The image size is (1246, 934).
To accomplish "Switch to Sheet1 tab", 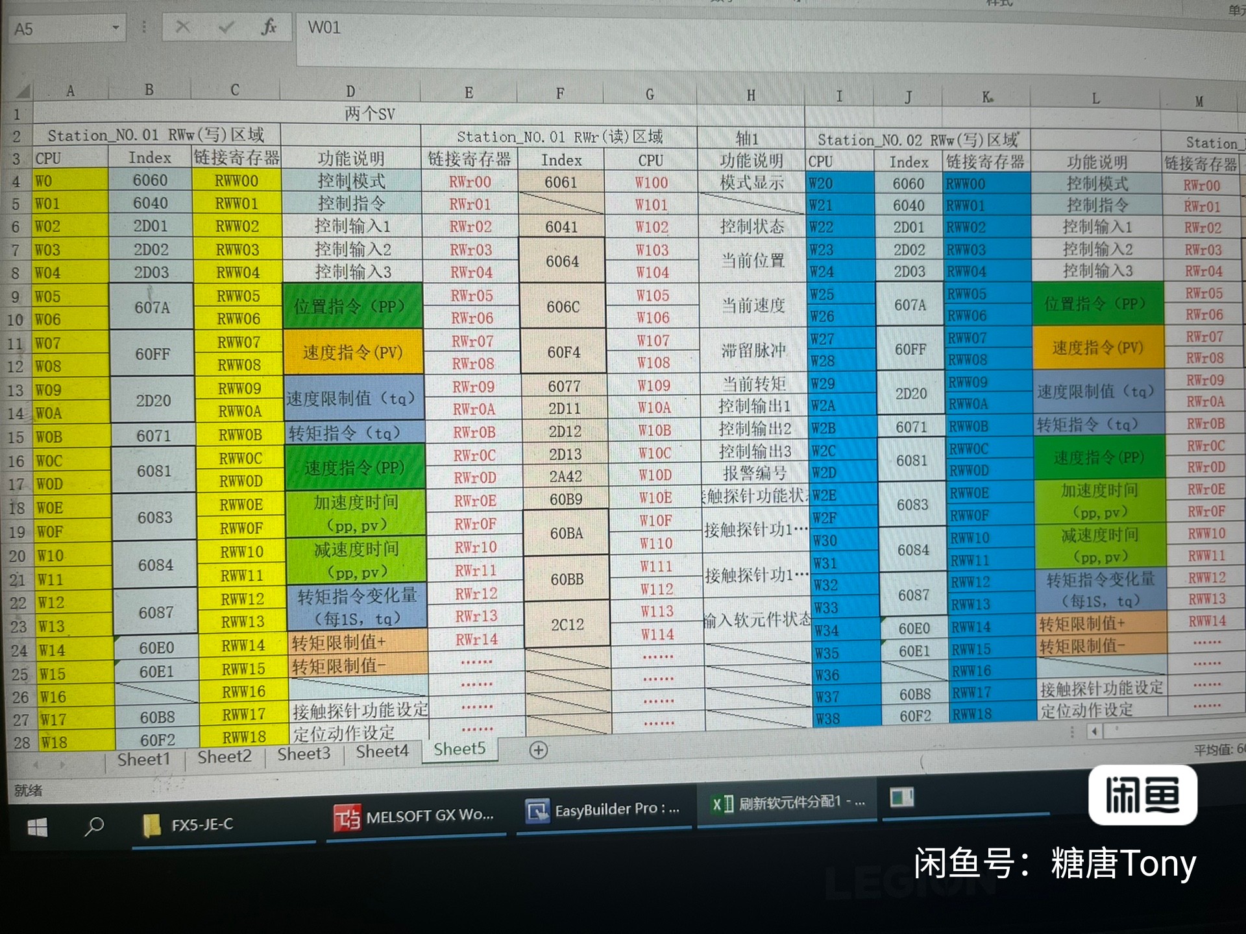I will [x=143, y=759].
